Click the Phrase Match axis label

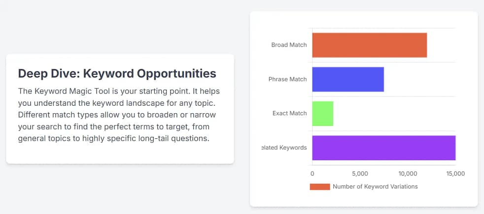(287, 79)
